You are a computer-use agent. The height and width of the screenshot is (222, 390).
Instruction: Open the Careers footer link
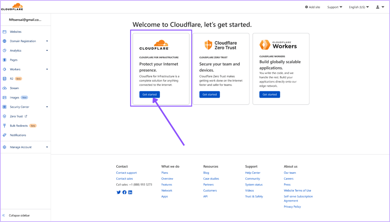[x=289, y=179]
